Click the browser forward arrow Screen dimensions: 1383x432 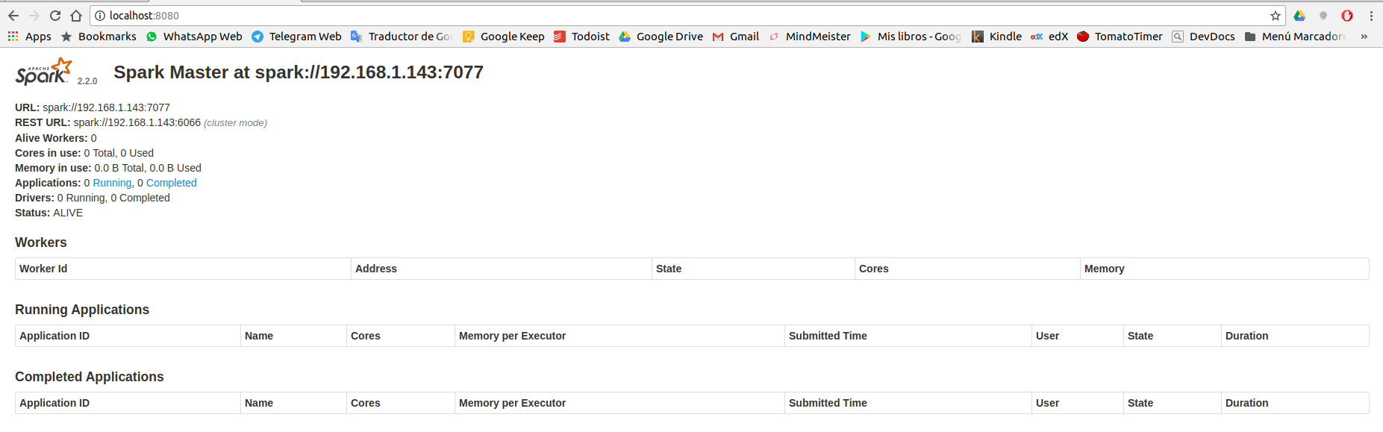(x=34, y=16)
